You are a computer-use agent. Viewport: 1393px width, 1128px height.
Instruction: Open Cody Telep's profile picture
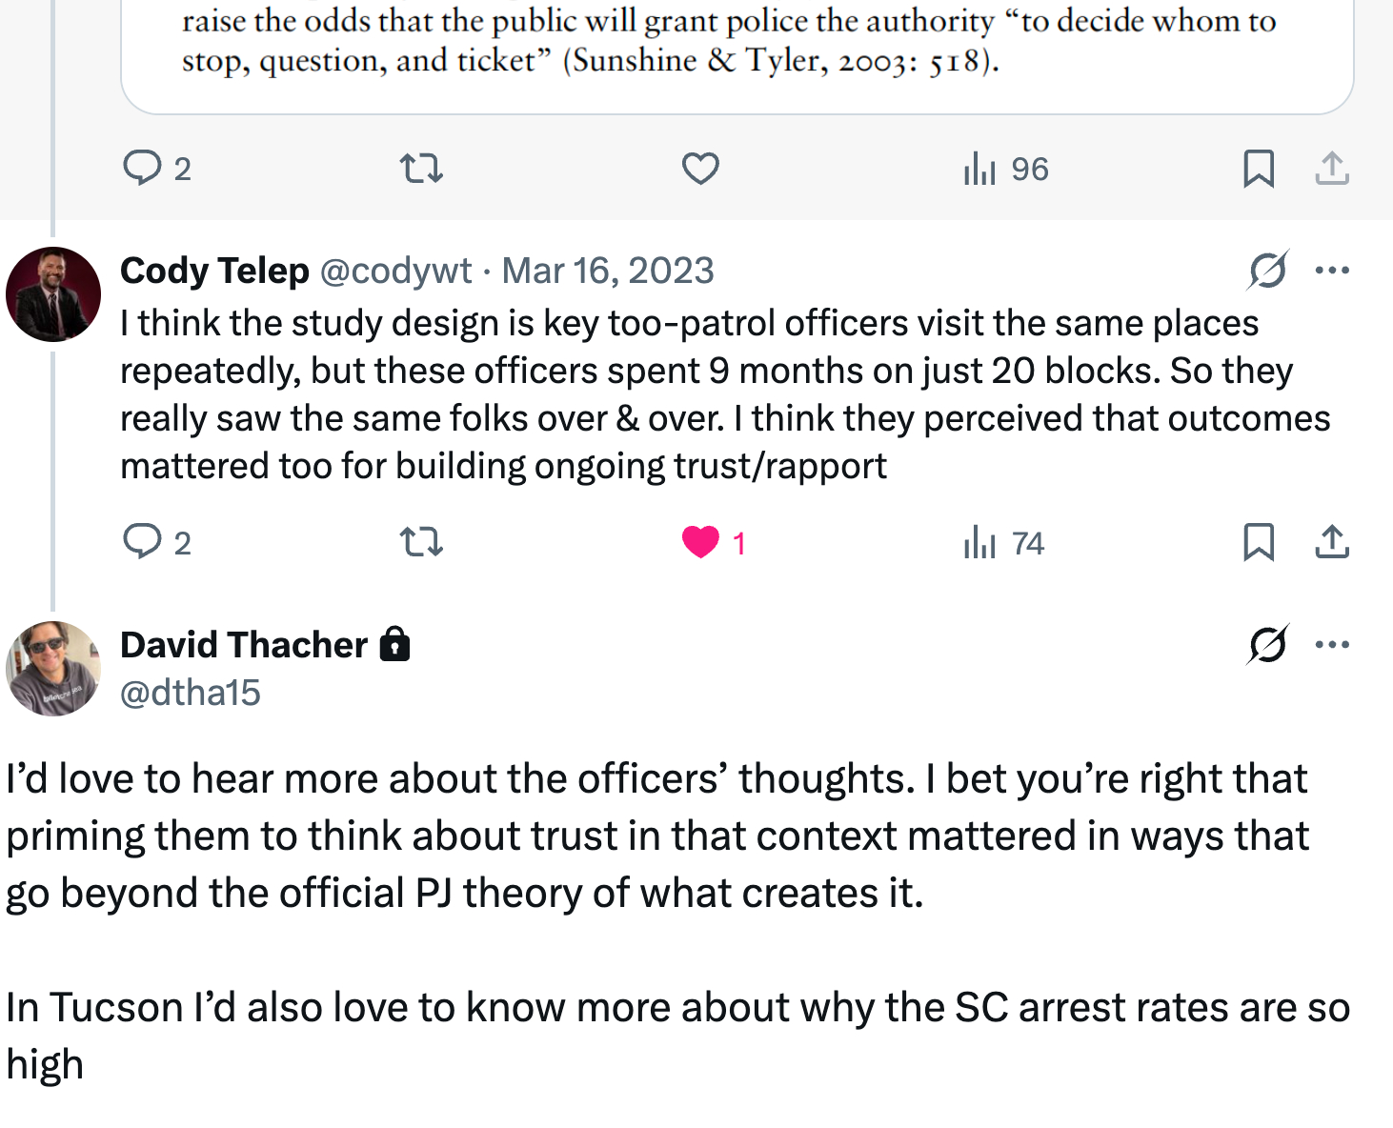[x=53, y=294]
